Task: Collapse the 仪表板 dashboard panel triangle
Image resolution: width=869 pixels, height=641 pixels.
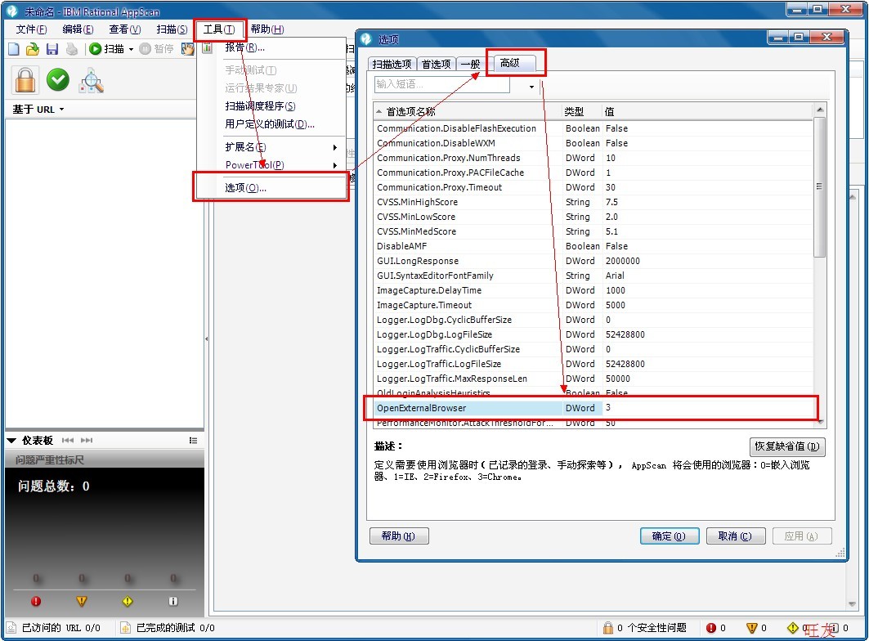Action: (x=11, y=440)
